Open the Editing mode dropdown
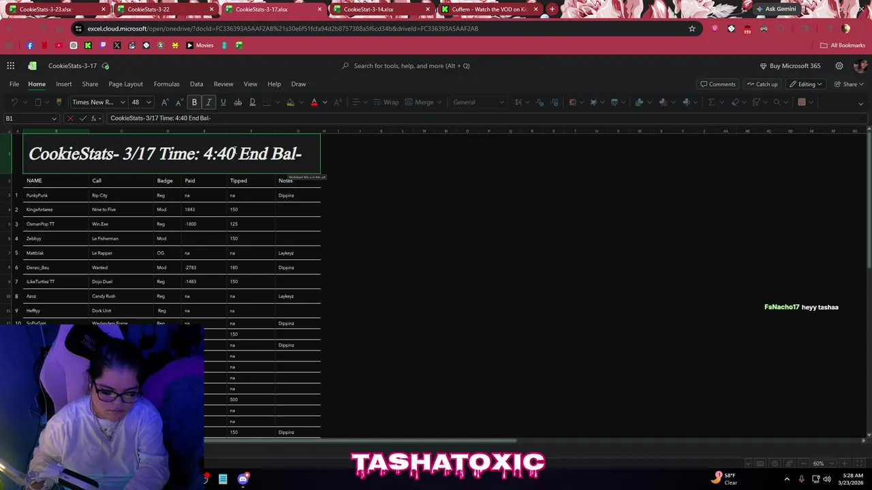 point(806,84)
